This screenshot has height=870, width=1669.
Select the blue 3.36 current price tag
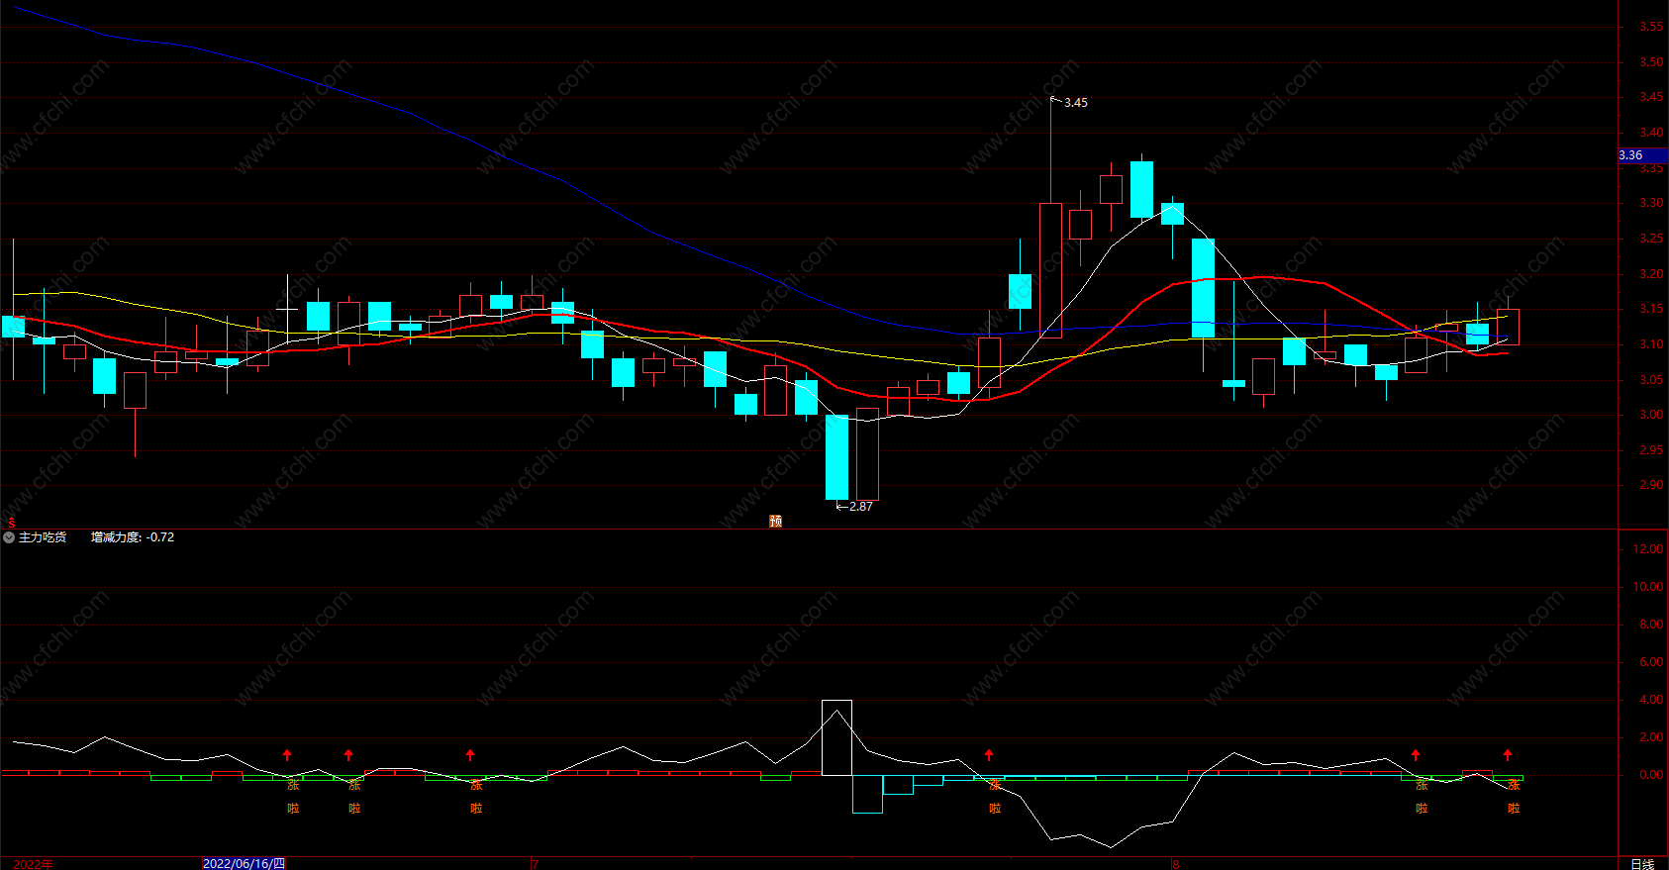pyautogui.click(x=1642, y=155)
